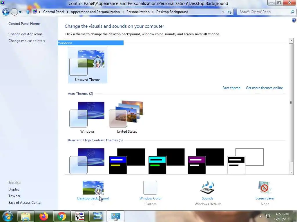The height and width of the screenshot is (222, 297).
Task: Open the recent pages dropdown arrow
Action: click(x=20, y=12)
